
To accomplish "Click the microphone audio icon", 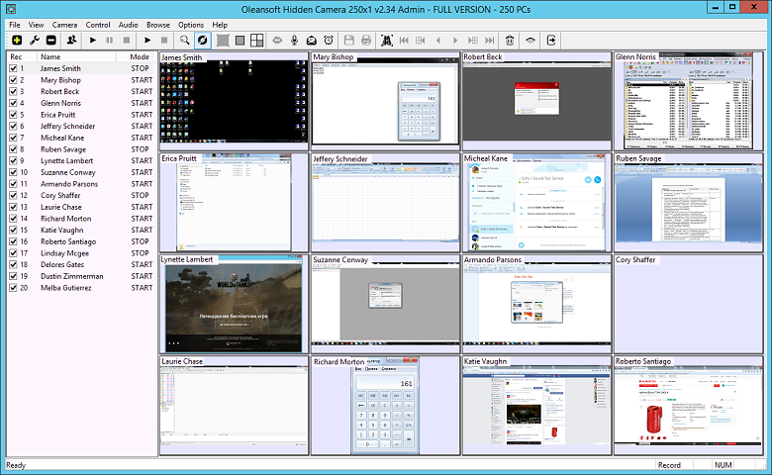I will pyautogui.click(x=295, y=41).
